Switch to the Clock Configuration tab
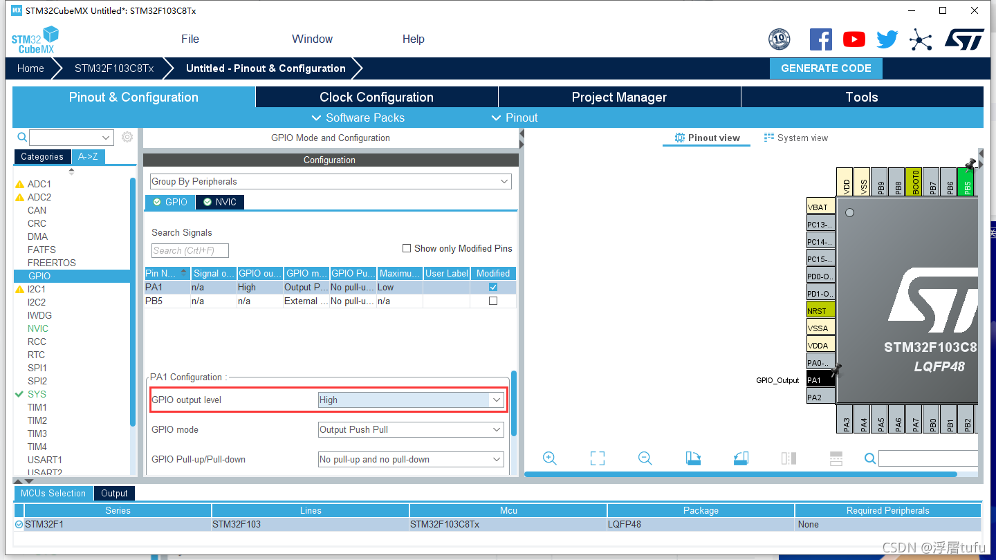This screenshot has width=996, height=560. 376,97
